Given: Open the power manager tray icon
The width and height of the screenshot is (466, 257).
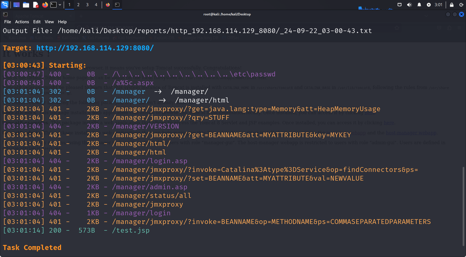Looking at the screenshot, I should [428, 5].
